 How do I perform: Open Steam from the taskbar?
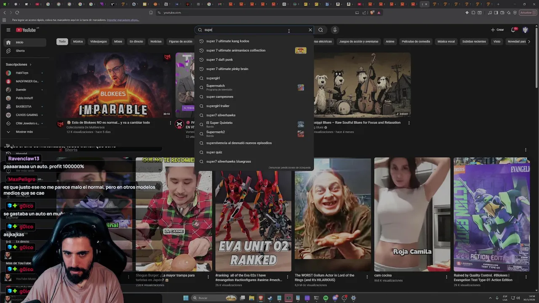coord(270,298)
